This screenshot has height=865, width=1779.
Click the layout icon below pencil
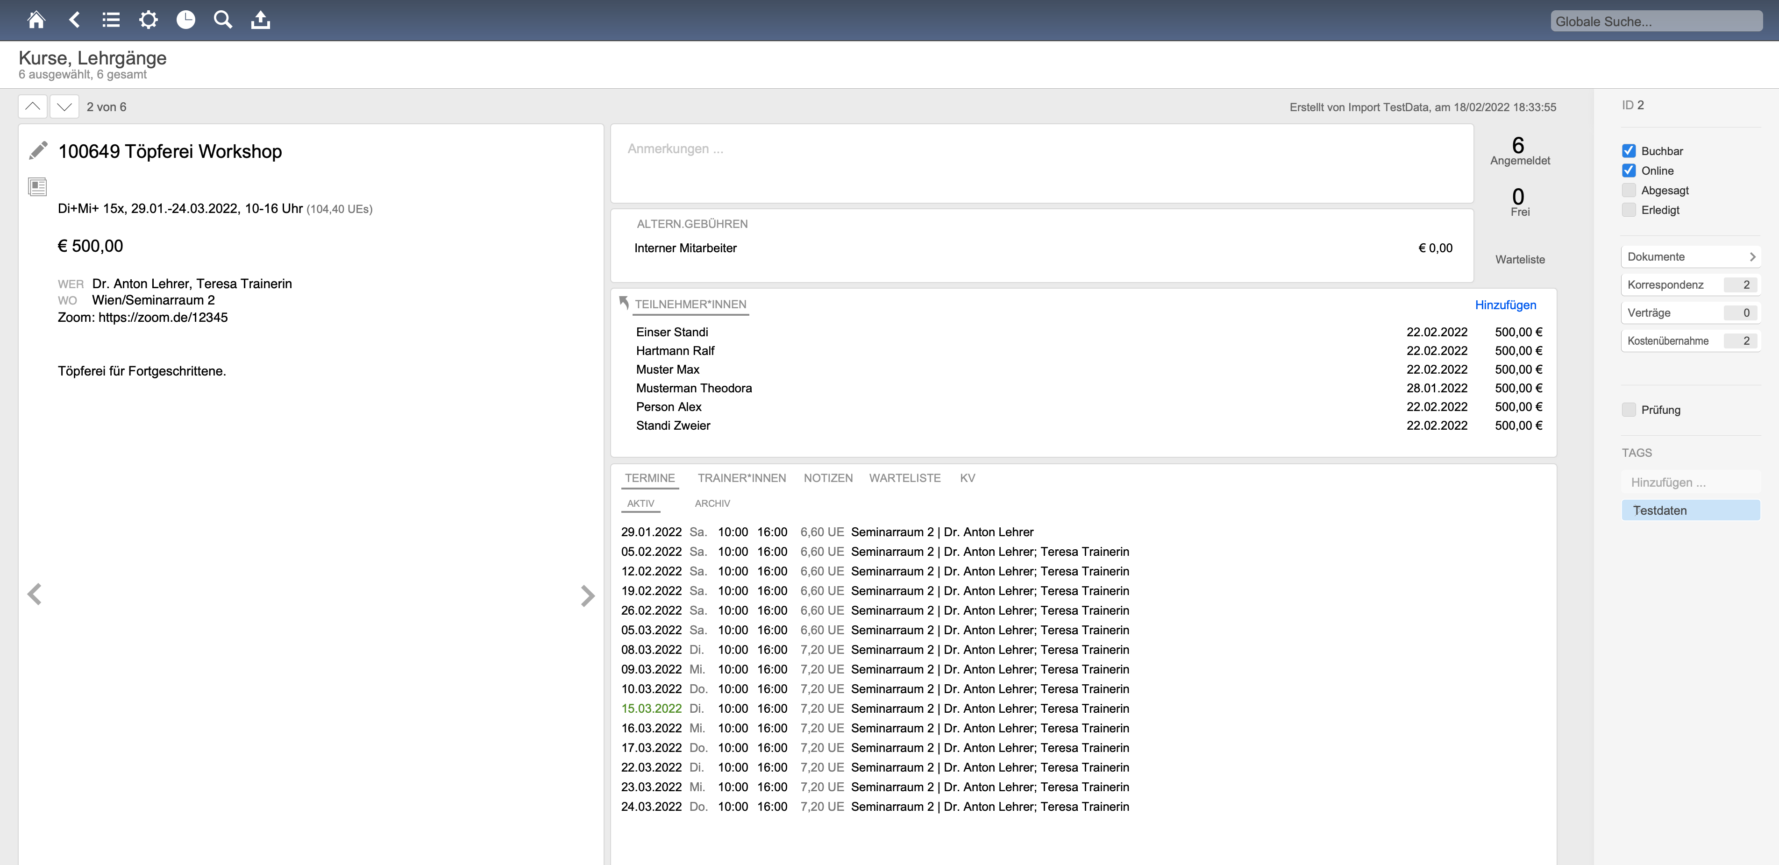click(x=37, y=186)
